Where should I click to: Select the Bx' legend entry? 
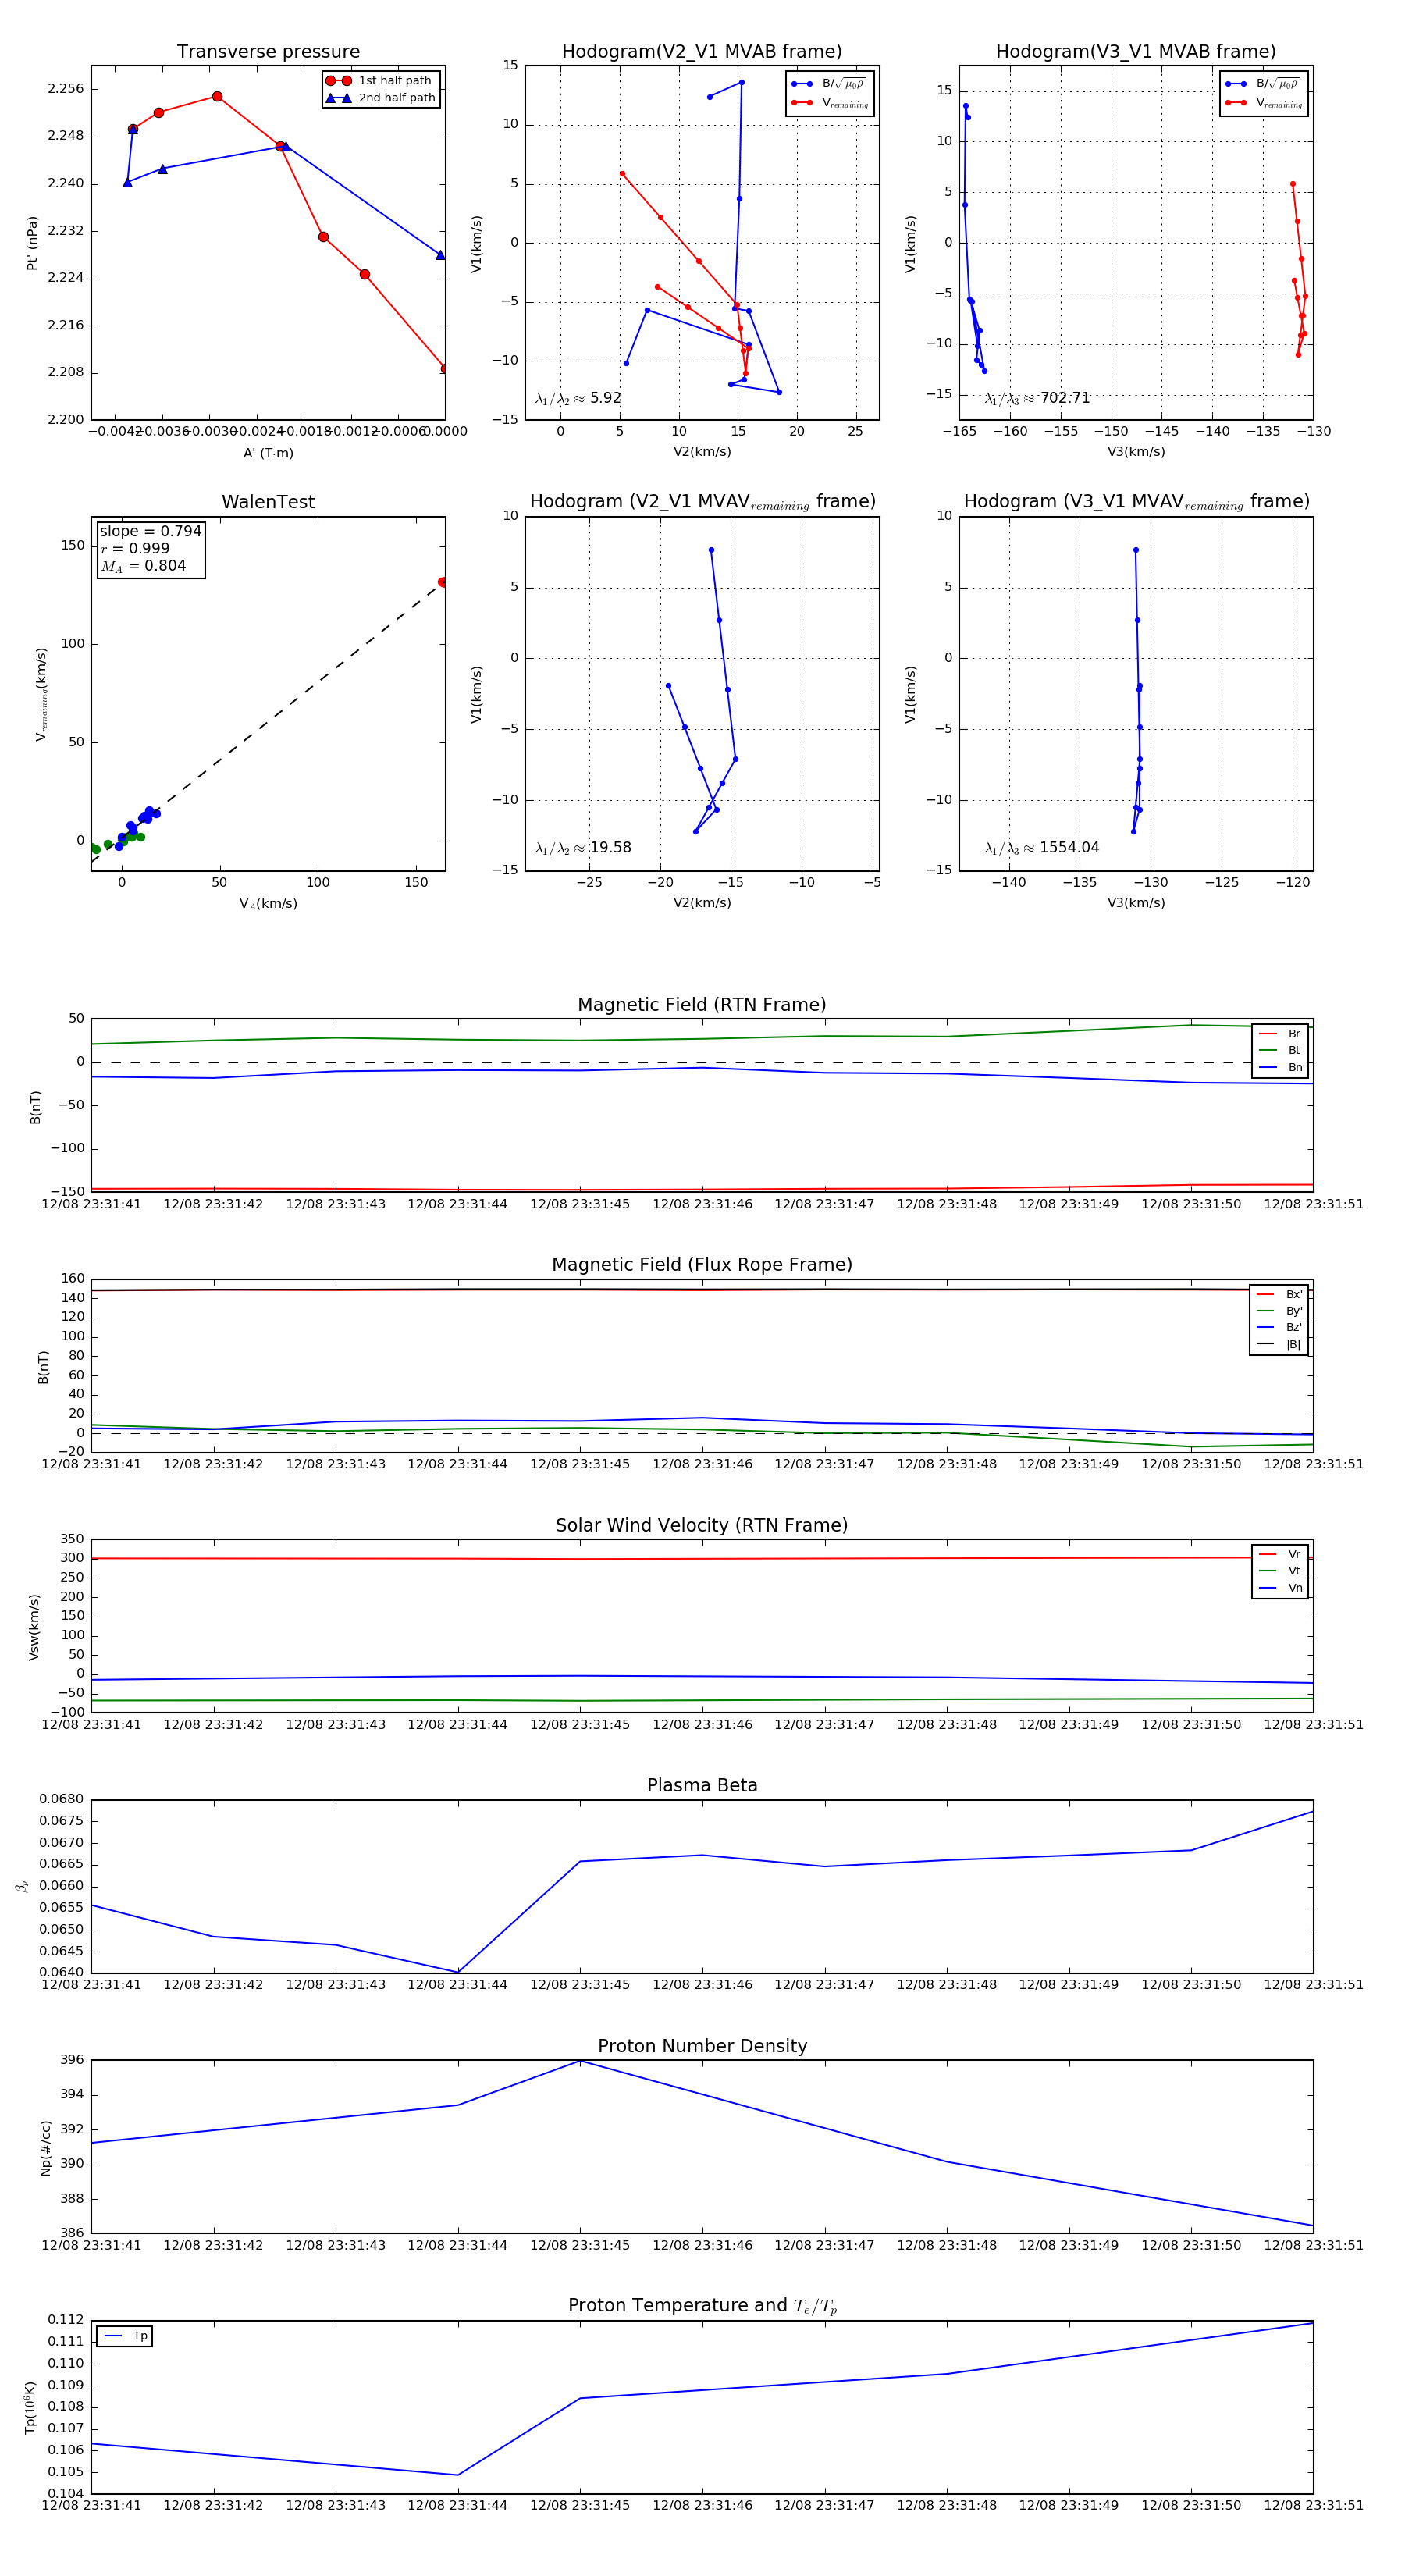pos(1279,1295)
